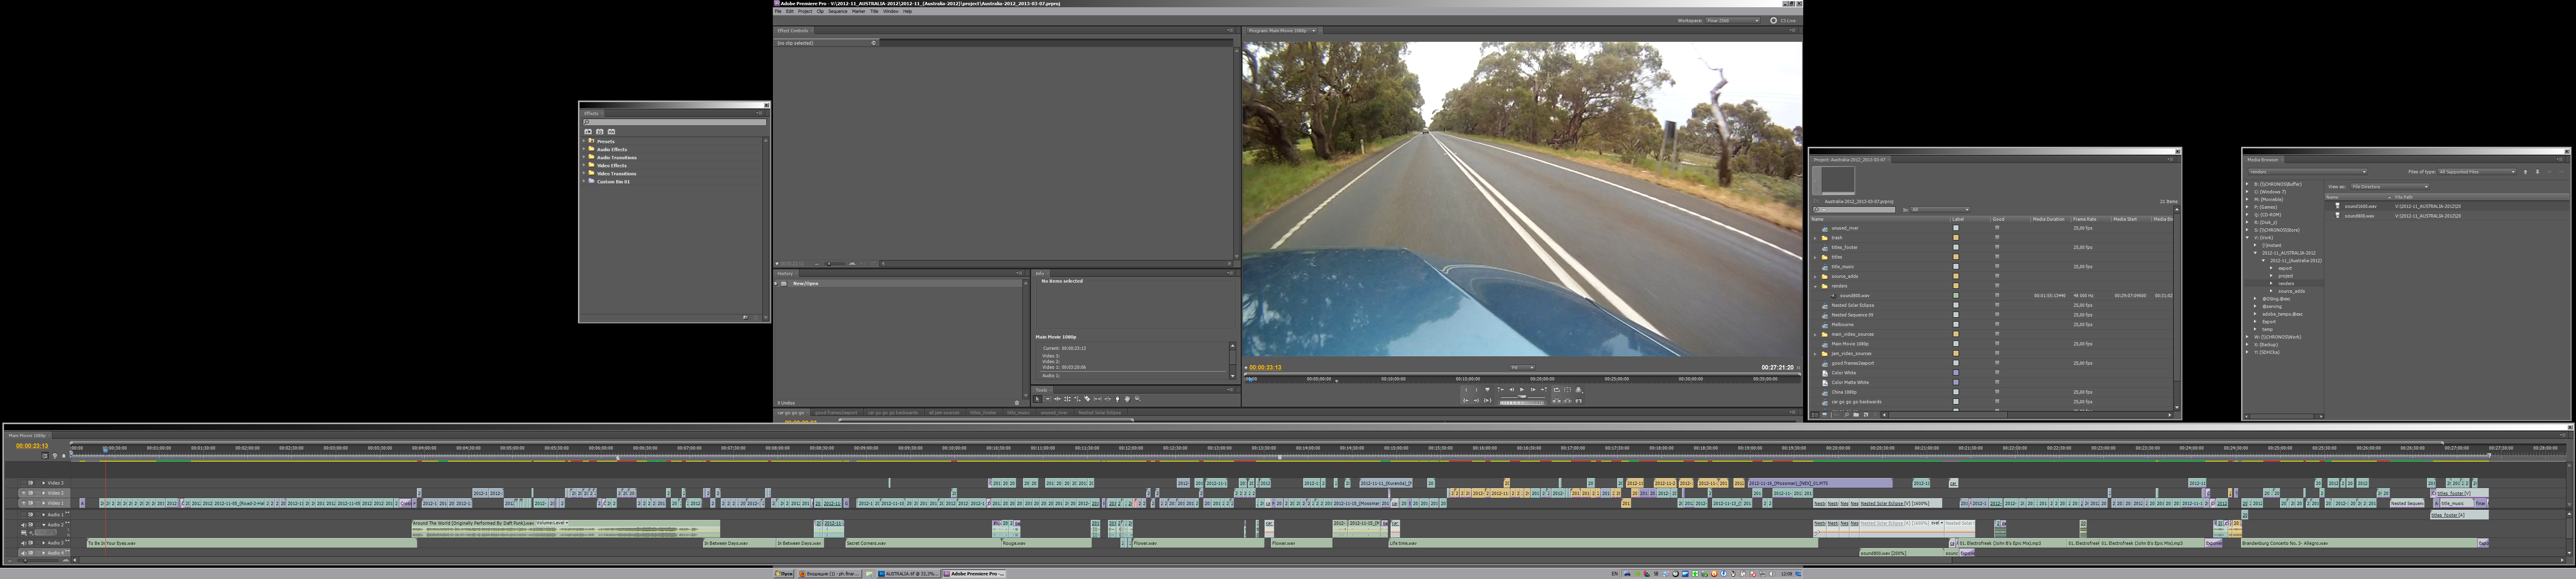2576x579 pixels.
Task: Mute Audio 3 track speaker toggle
Action: point(24,543)
